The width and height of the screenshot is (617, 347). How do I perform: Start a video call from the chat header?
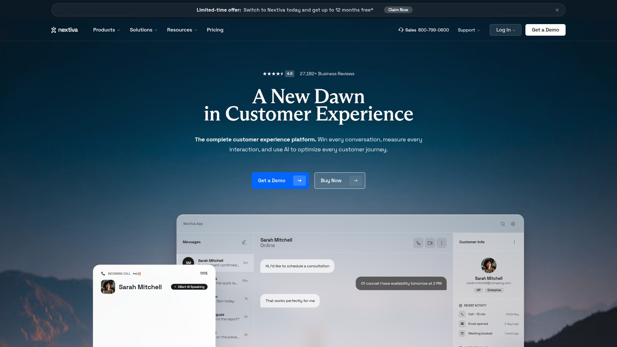(x=430, y=243)
